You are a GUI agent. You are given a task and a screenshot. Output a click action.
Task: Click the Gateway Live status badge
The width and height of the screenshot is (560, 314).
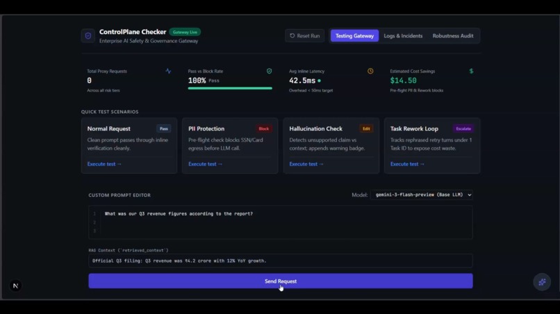185,32
